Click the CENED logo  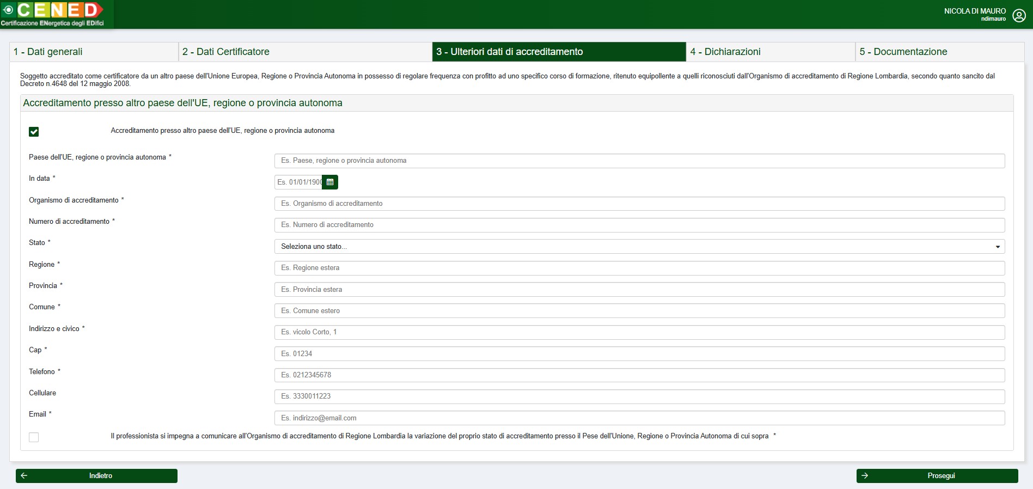pyautogui.click(x=53, y=14)
